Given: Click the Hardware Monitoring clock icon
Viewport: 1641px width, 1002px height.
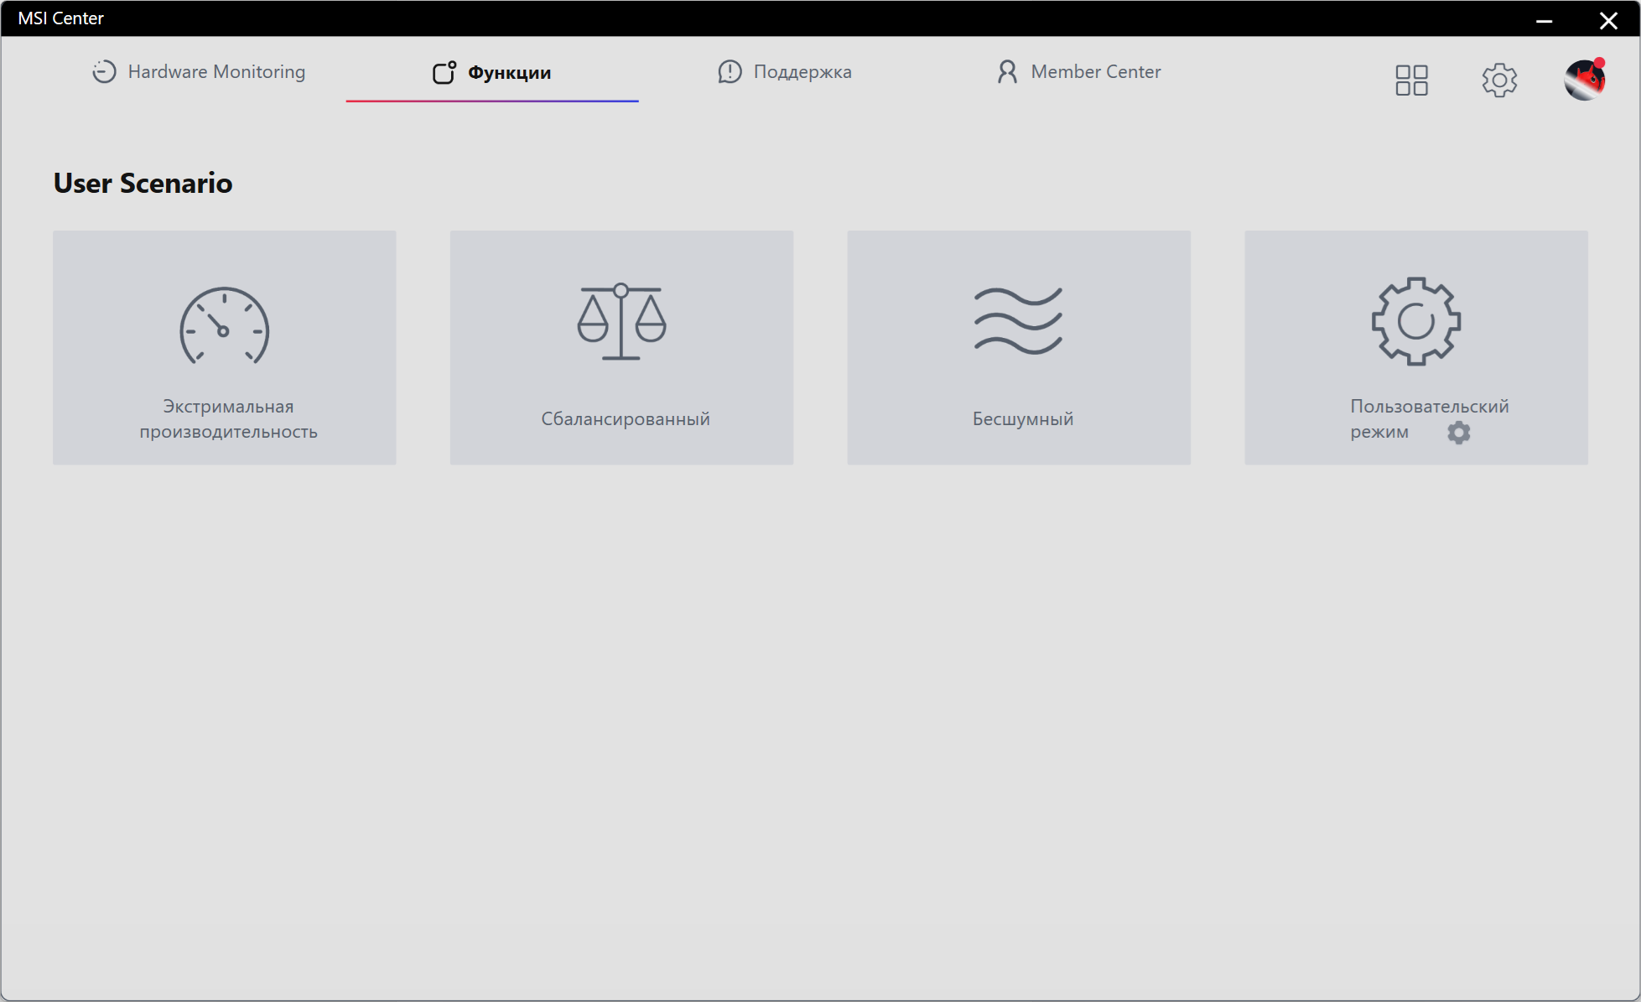Looking at the screenshot, I should pyautogui.click(x=104, y=72).
